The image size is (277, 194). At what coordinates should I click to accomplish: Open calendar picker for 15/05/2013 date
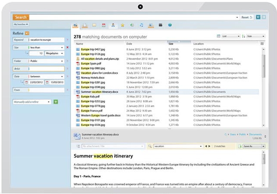(x=47, y=82)
